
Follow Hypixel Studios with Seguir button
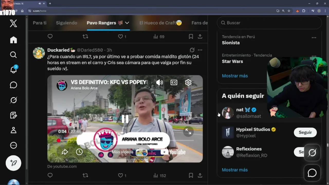(x=305, y=132)
